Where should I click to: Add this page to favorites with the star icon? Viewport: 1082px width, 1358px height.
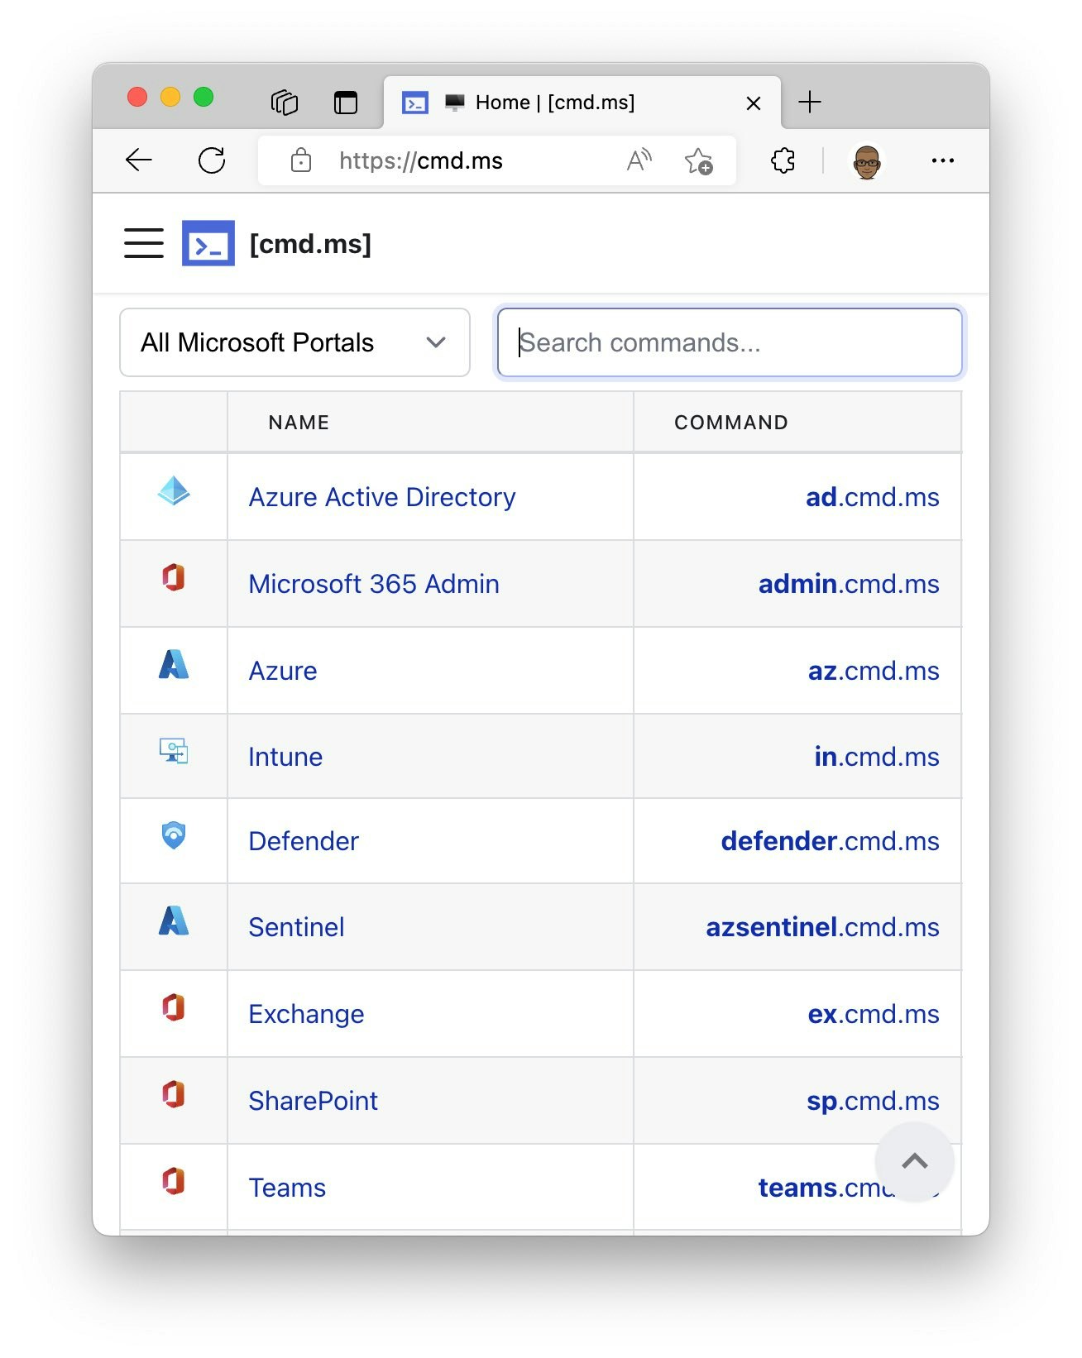click(x=699, y=160)
